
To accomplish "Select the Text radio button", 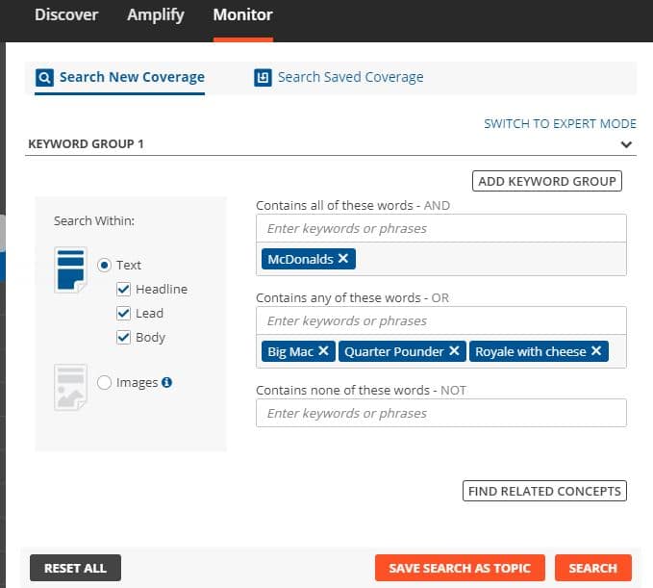I will click(104, 265).
